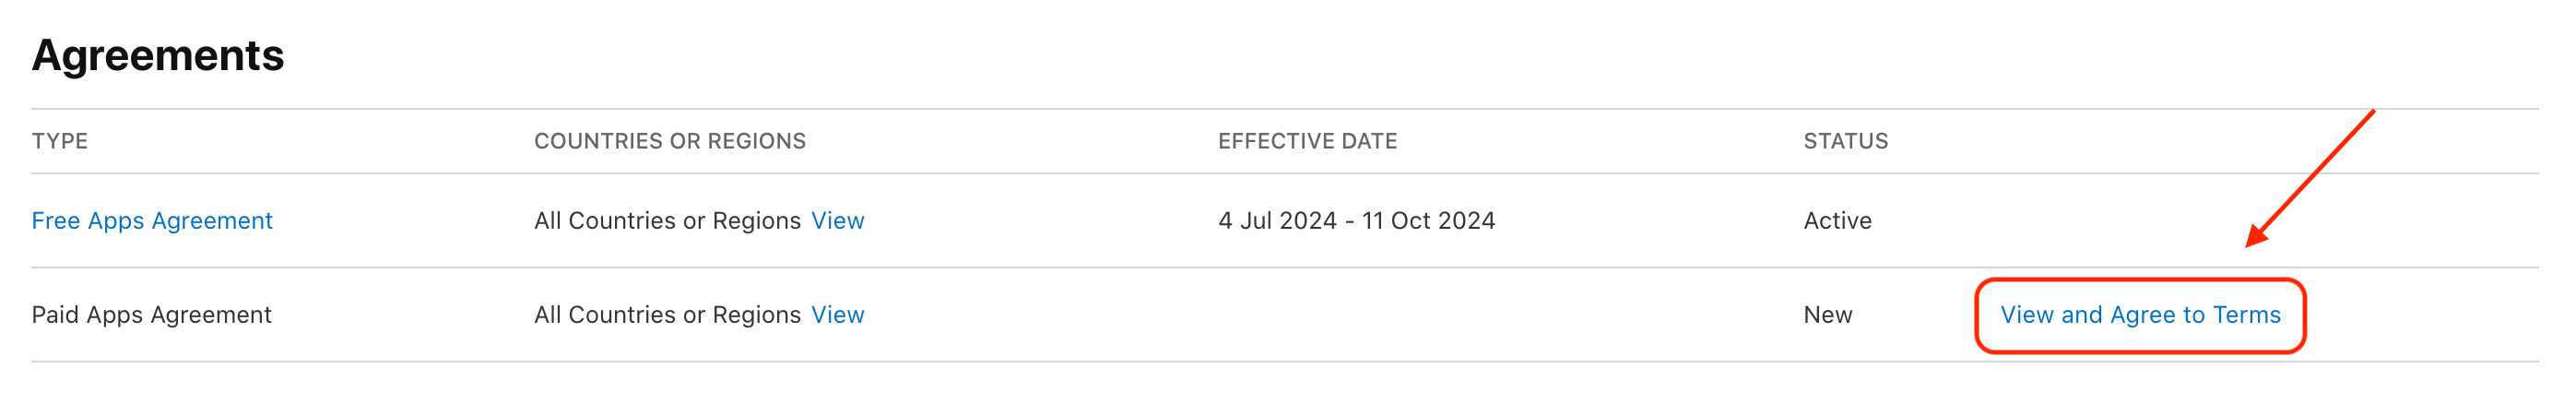Screen dimensions: 2576x404
Task: Select the TYPE column header
Action: click(x=60, y=141)
